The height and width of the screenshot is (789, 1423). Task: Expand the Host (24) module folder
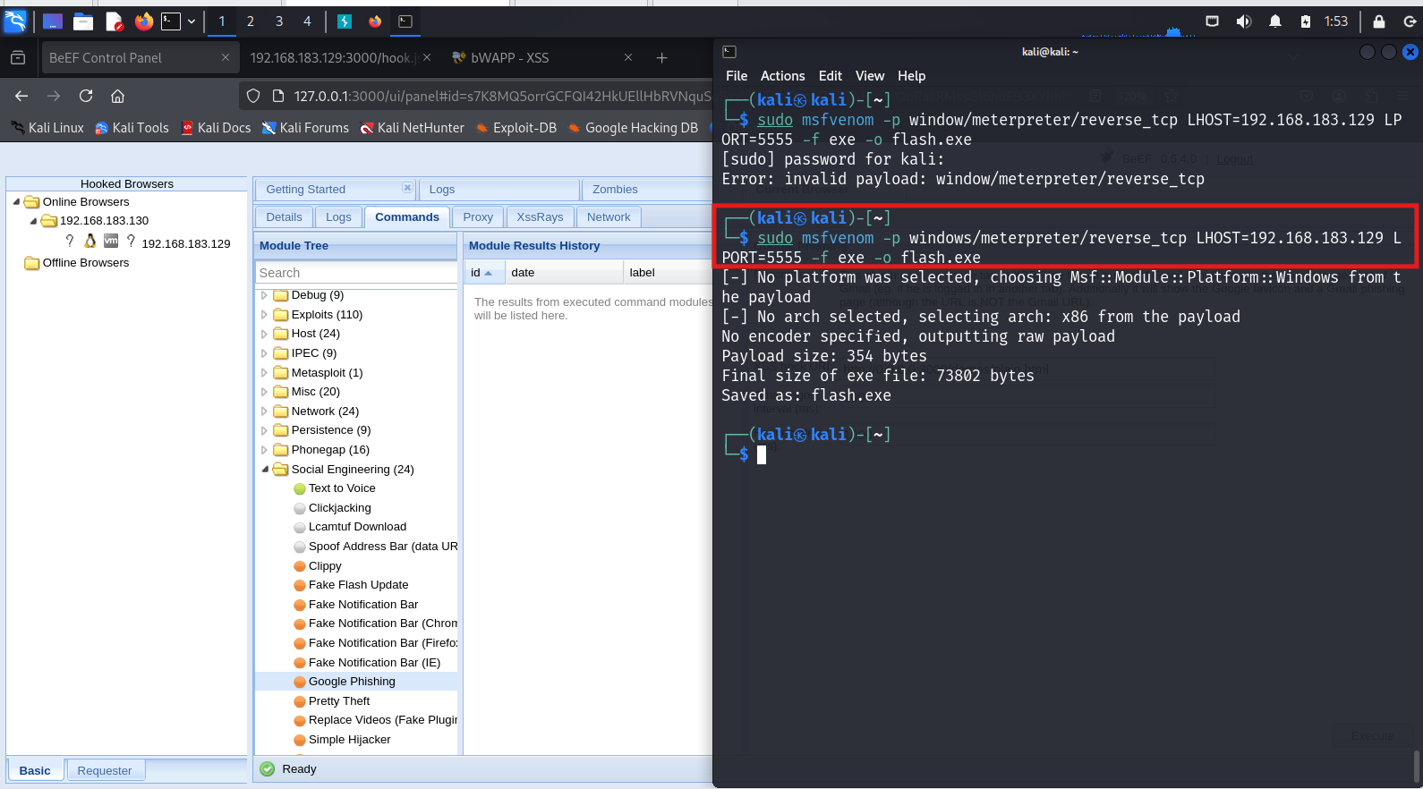264,334
